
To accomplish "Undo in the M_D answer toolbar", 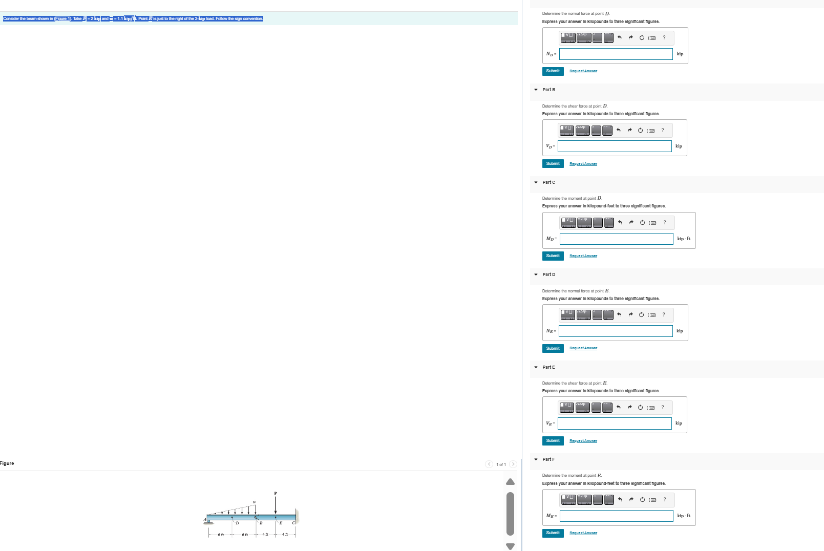I will click(x=620, y=222).
